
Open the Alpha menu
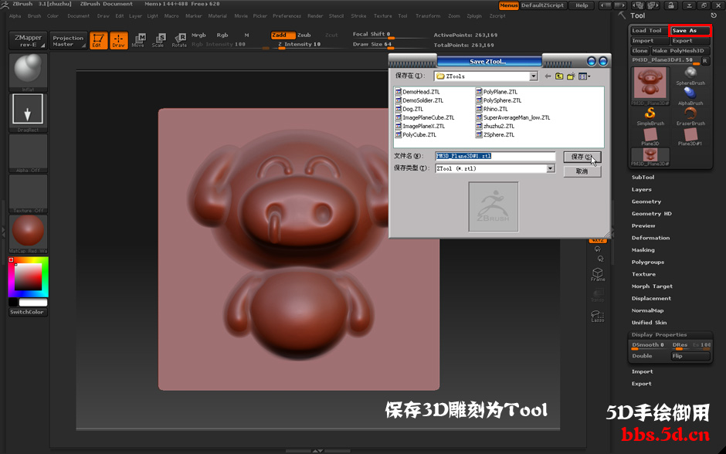coord(15,16)
